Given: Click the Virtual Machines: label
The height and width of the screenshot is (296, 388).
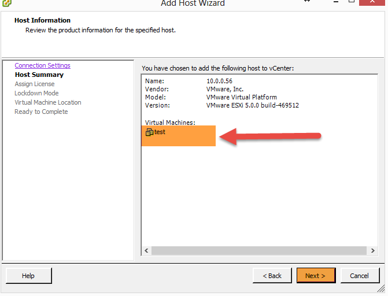Looking at the screenshot, I should tap(170, 123).
